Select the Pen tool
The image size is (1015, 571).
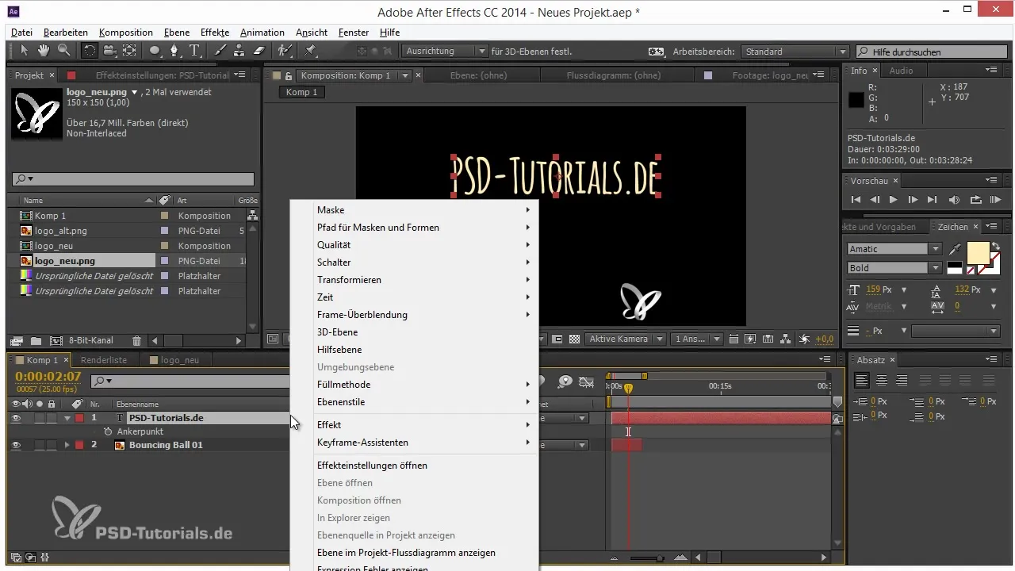pyautogui.click(x=175, y=51)
